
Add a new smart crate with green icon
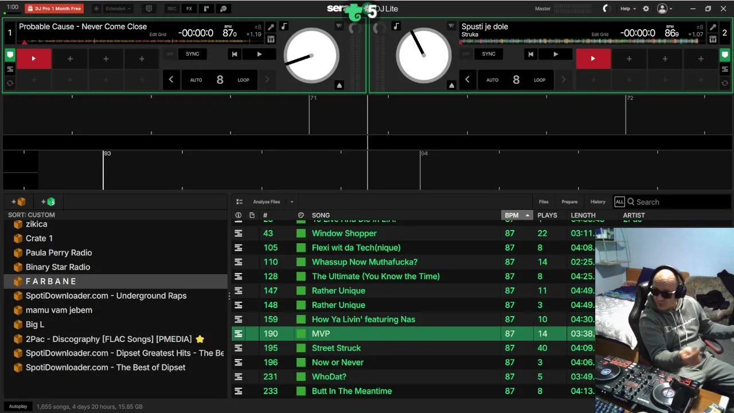coord(48,202)
